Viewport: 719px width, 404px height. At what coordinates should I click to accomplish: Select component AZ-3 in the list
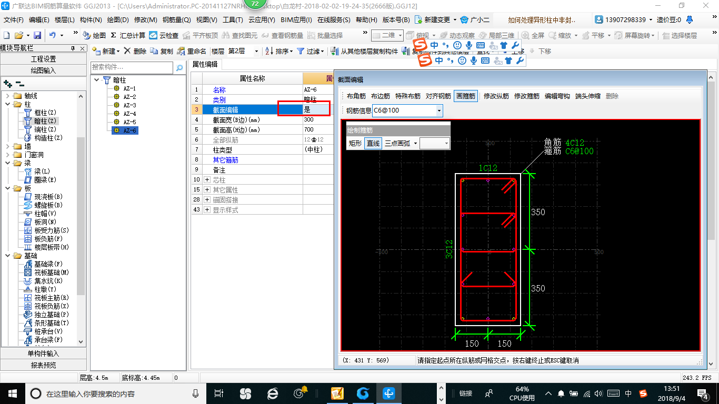[125, 105]
